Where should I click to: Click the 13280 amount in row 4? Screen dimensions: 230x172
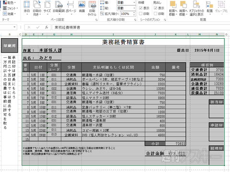155,88
